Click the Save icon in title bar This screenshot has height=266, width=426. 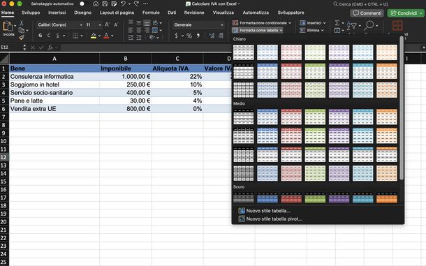(105, 3)
